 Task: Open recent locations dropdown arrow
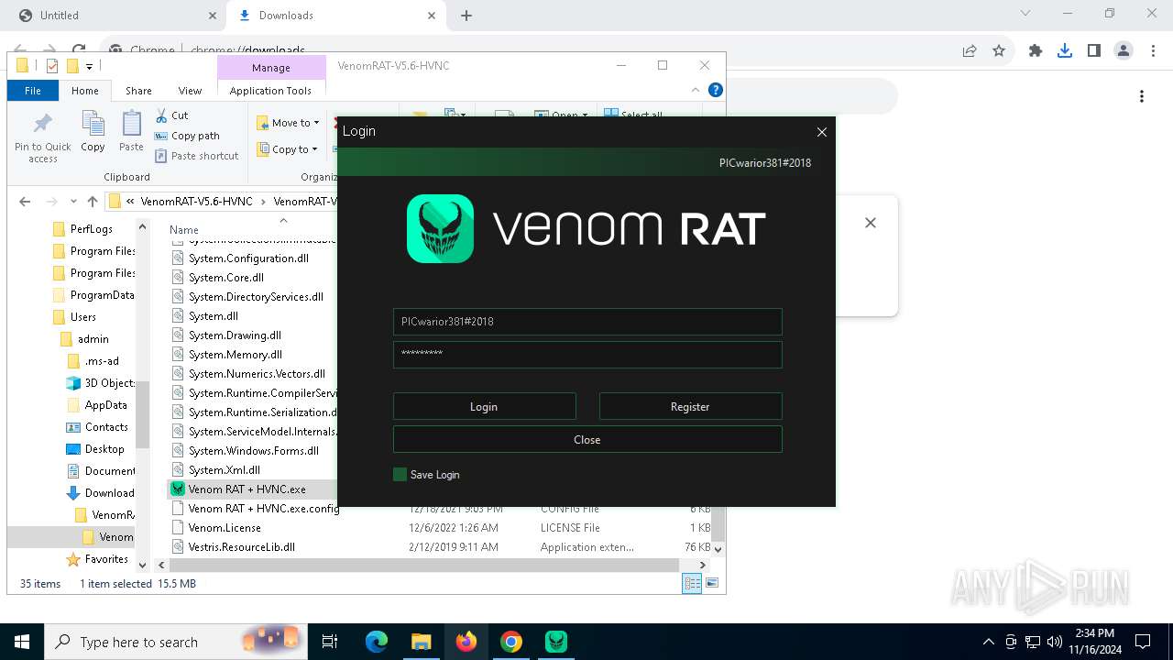[73, 202]
